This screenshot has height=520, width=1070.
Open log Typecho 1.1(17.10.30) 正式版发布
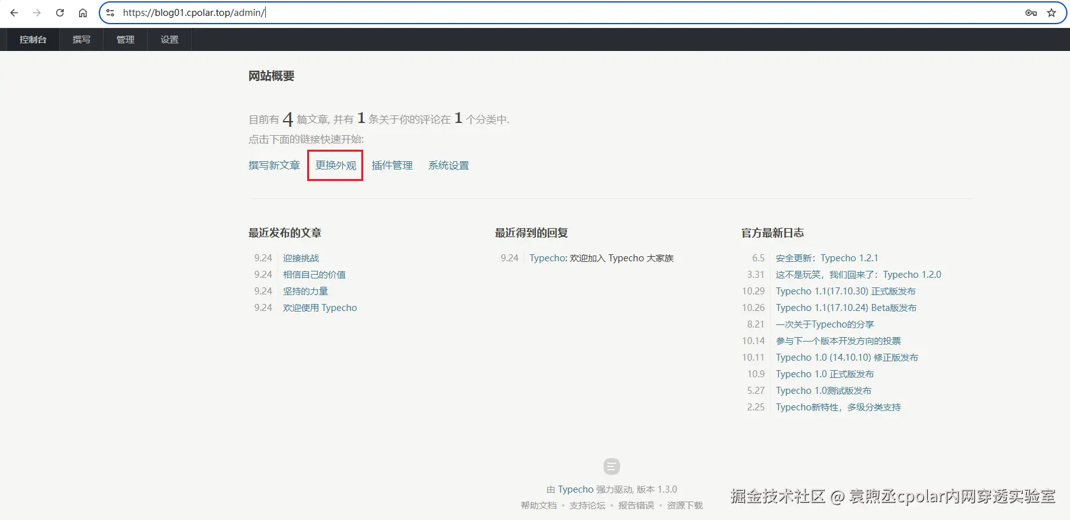point(846,291)
